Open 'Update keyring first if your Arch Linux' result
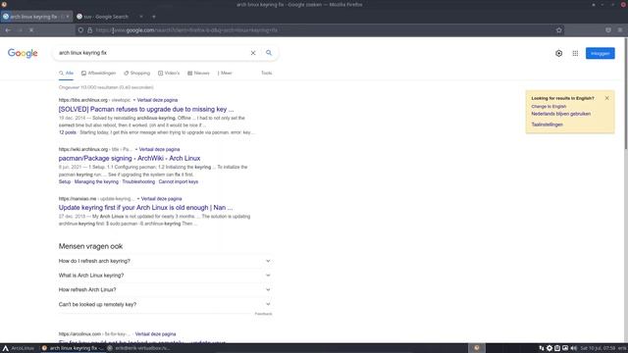The image size is (628, 353). tap(145, 208)
